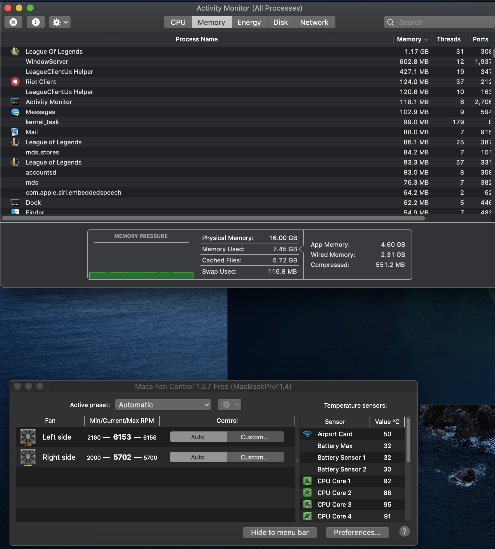Select the Battery Sensor 1 row
The image size is (495, 549).
click(x=352, y=457)
